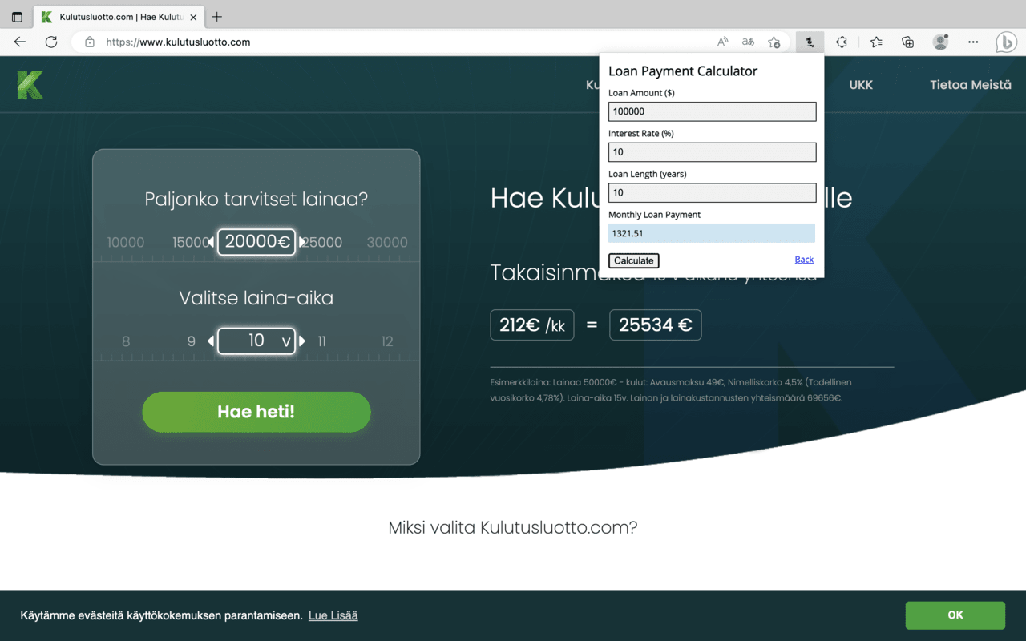Image resolution: width=1026 pixels, height=641 pixels.
Task: Select the Kulutusluotto.com browser tab
Action: pos(119,17)
